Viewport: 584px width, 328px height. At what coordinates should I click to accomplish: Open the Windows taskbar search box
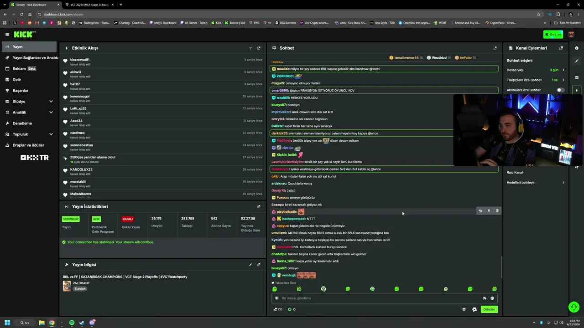click(25, 323)
